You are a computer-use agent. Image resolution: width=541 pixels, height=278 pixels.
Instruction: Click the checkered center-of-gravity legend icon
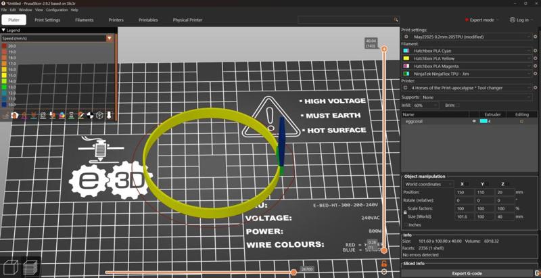click(x=91, y=115)
